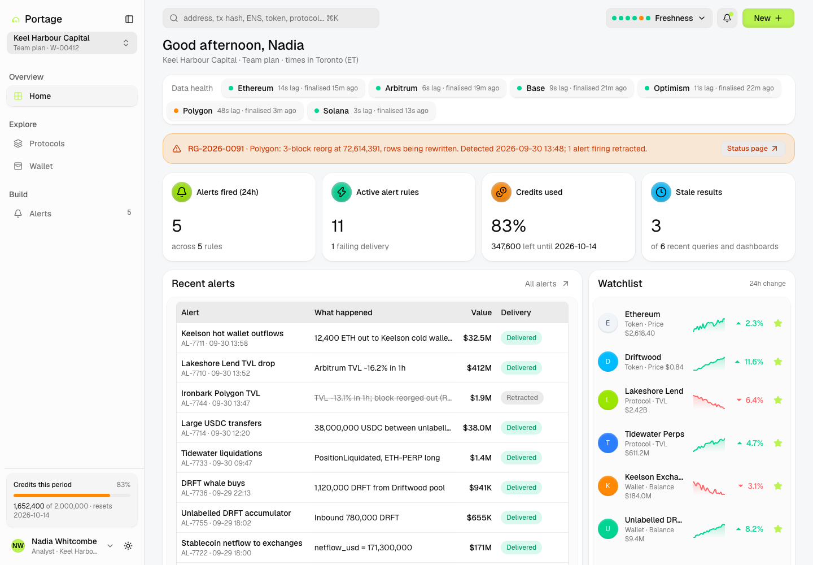Open notifications bell in top bar
813x565 pixels.
point(727,18)
